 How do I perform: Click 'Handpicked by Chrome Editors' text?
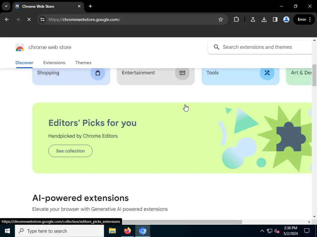[x=83, y=136]
